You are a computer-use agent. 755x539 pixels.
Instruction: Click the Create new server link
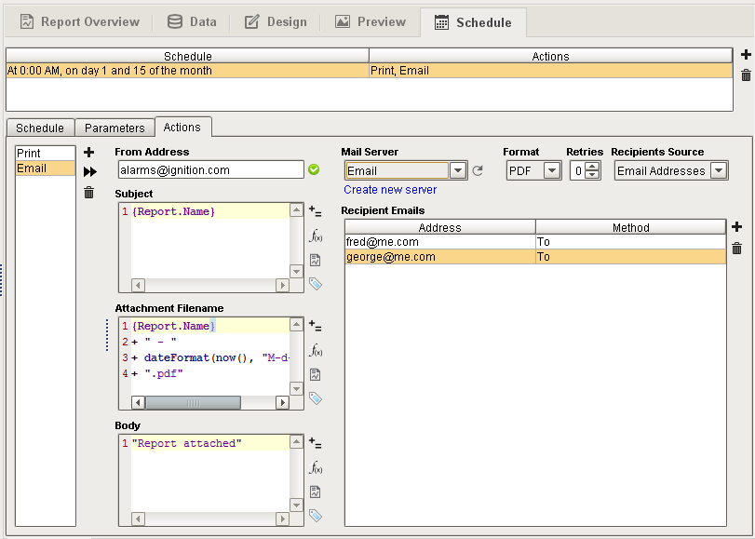click(x=390, y=190)
